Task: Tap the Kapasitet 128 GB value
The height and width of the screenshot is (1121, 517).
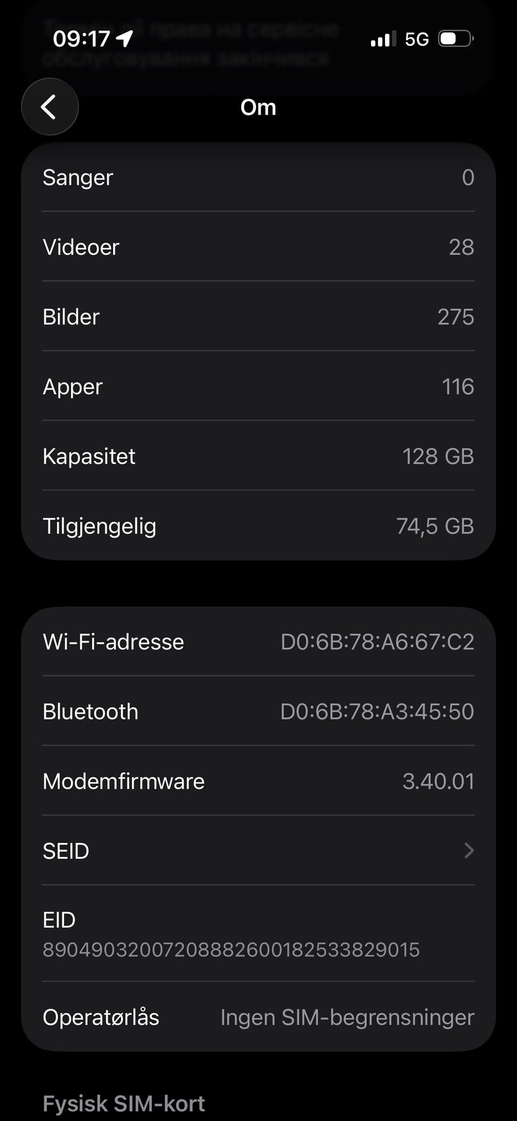Action: coord(438,456)
